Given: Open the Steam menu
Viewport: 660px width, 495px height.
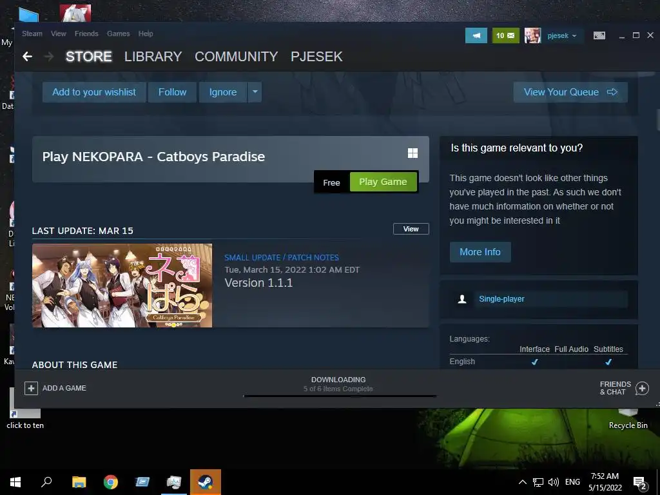Looking at the screenshot, I should [x=32, y=34].
